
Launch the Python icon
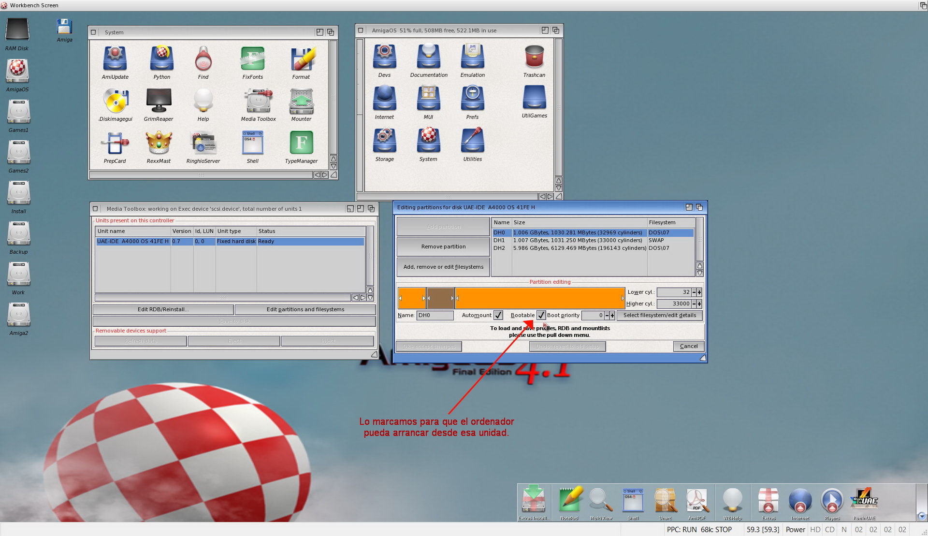(x=161, y=58)
